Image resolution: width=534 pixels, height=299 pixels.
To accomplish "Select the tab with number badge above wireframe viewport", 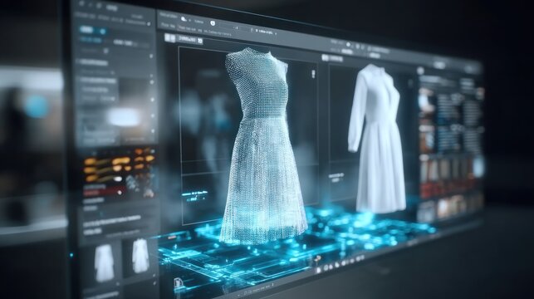I will pyautogui.click(x=190, y=40).
